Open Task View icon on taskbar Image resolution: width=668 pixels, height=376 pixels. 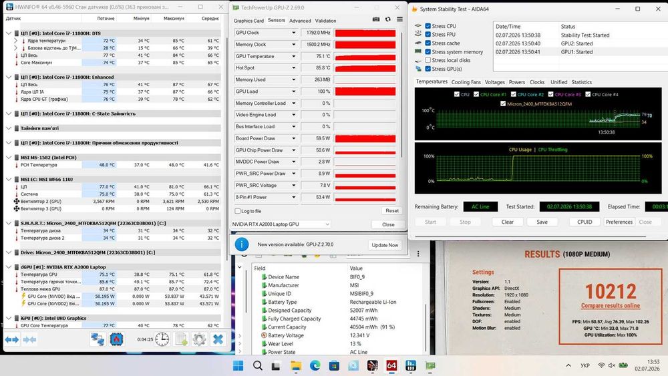(276, 365)
